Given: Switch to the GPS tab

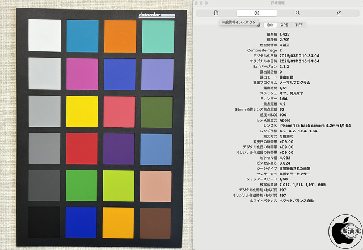Looking at the screenshot, I should 284,25.
